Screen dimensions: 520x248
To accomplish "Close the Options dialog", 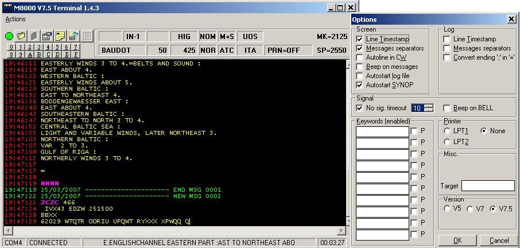I will click(x=511, y=20).
